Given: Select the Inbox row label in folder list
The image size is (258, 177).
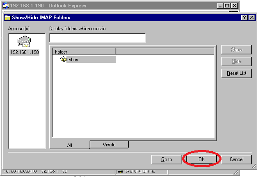Looking at the screenshot, I should [73, 60].
